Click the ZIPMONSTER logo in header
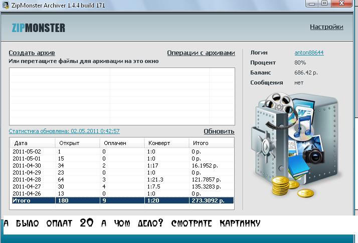This screenshot has height=243, width=358. click(x=39, y=27)
